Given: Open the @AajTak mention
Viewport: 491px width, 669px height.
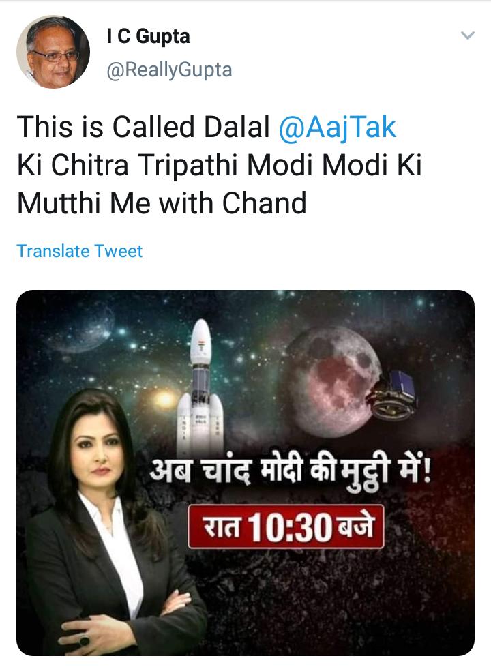Looking at the screenshot, I should (338, 127).
